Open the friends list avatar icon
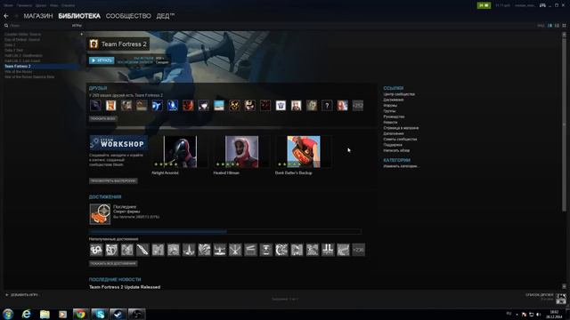Image resolution: width=570 pixels, height=320 pixels. coord(561,299)
